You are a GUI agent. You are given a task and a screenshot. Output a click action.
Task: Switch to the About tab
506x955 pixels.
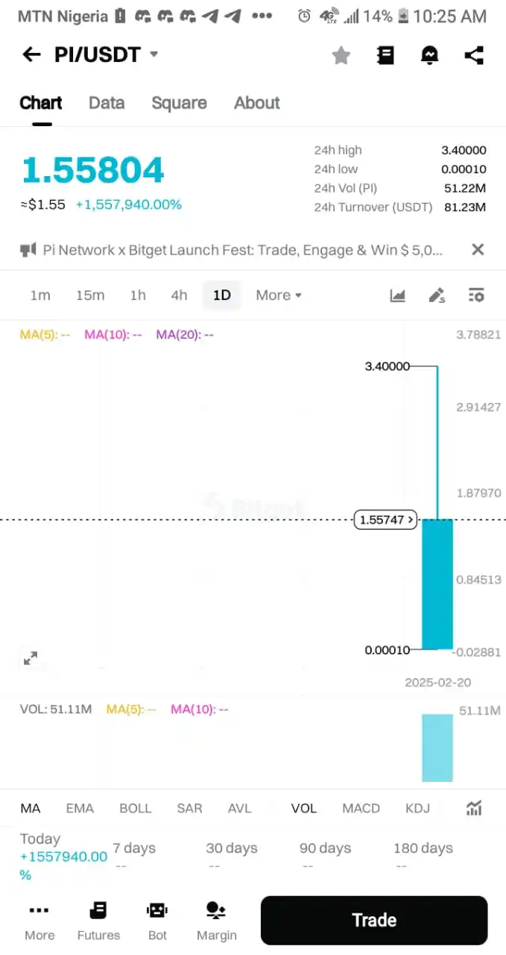click(x=257, y=103)
